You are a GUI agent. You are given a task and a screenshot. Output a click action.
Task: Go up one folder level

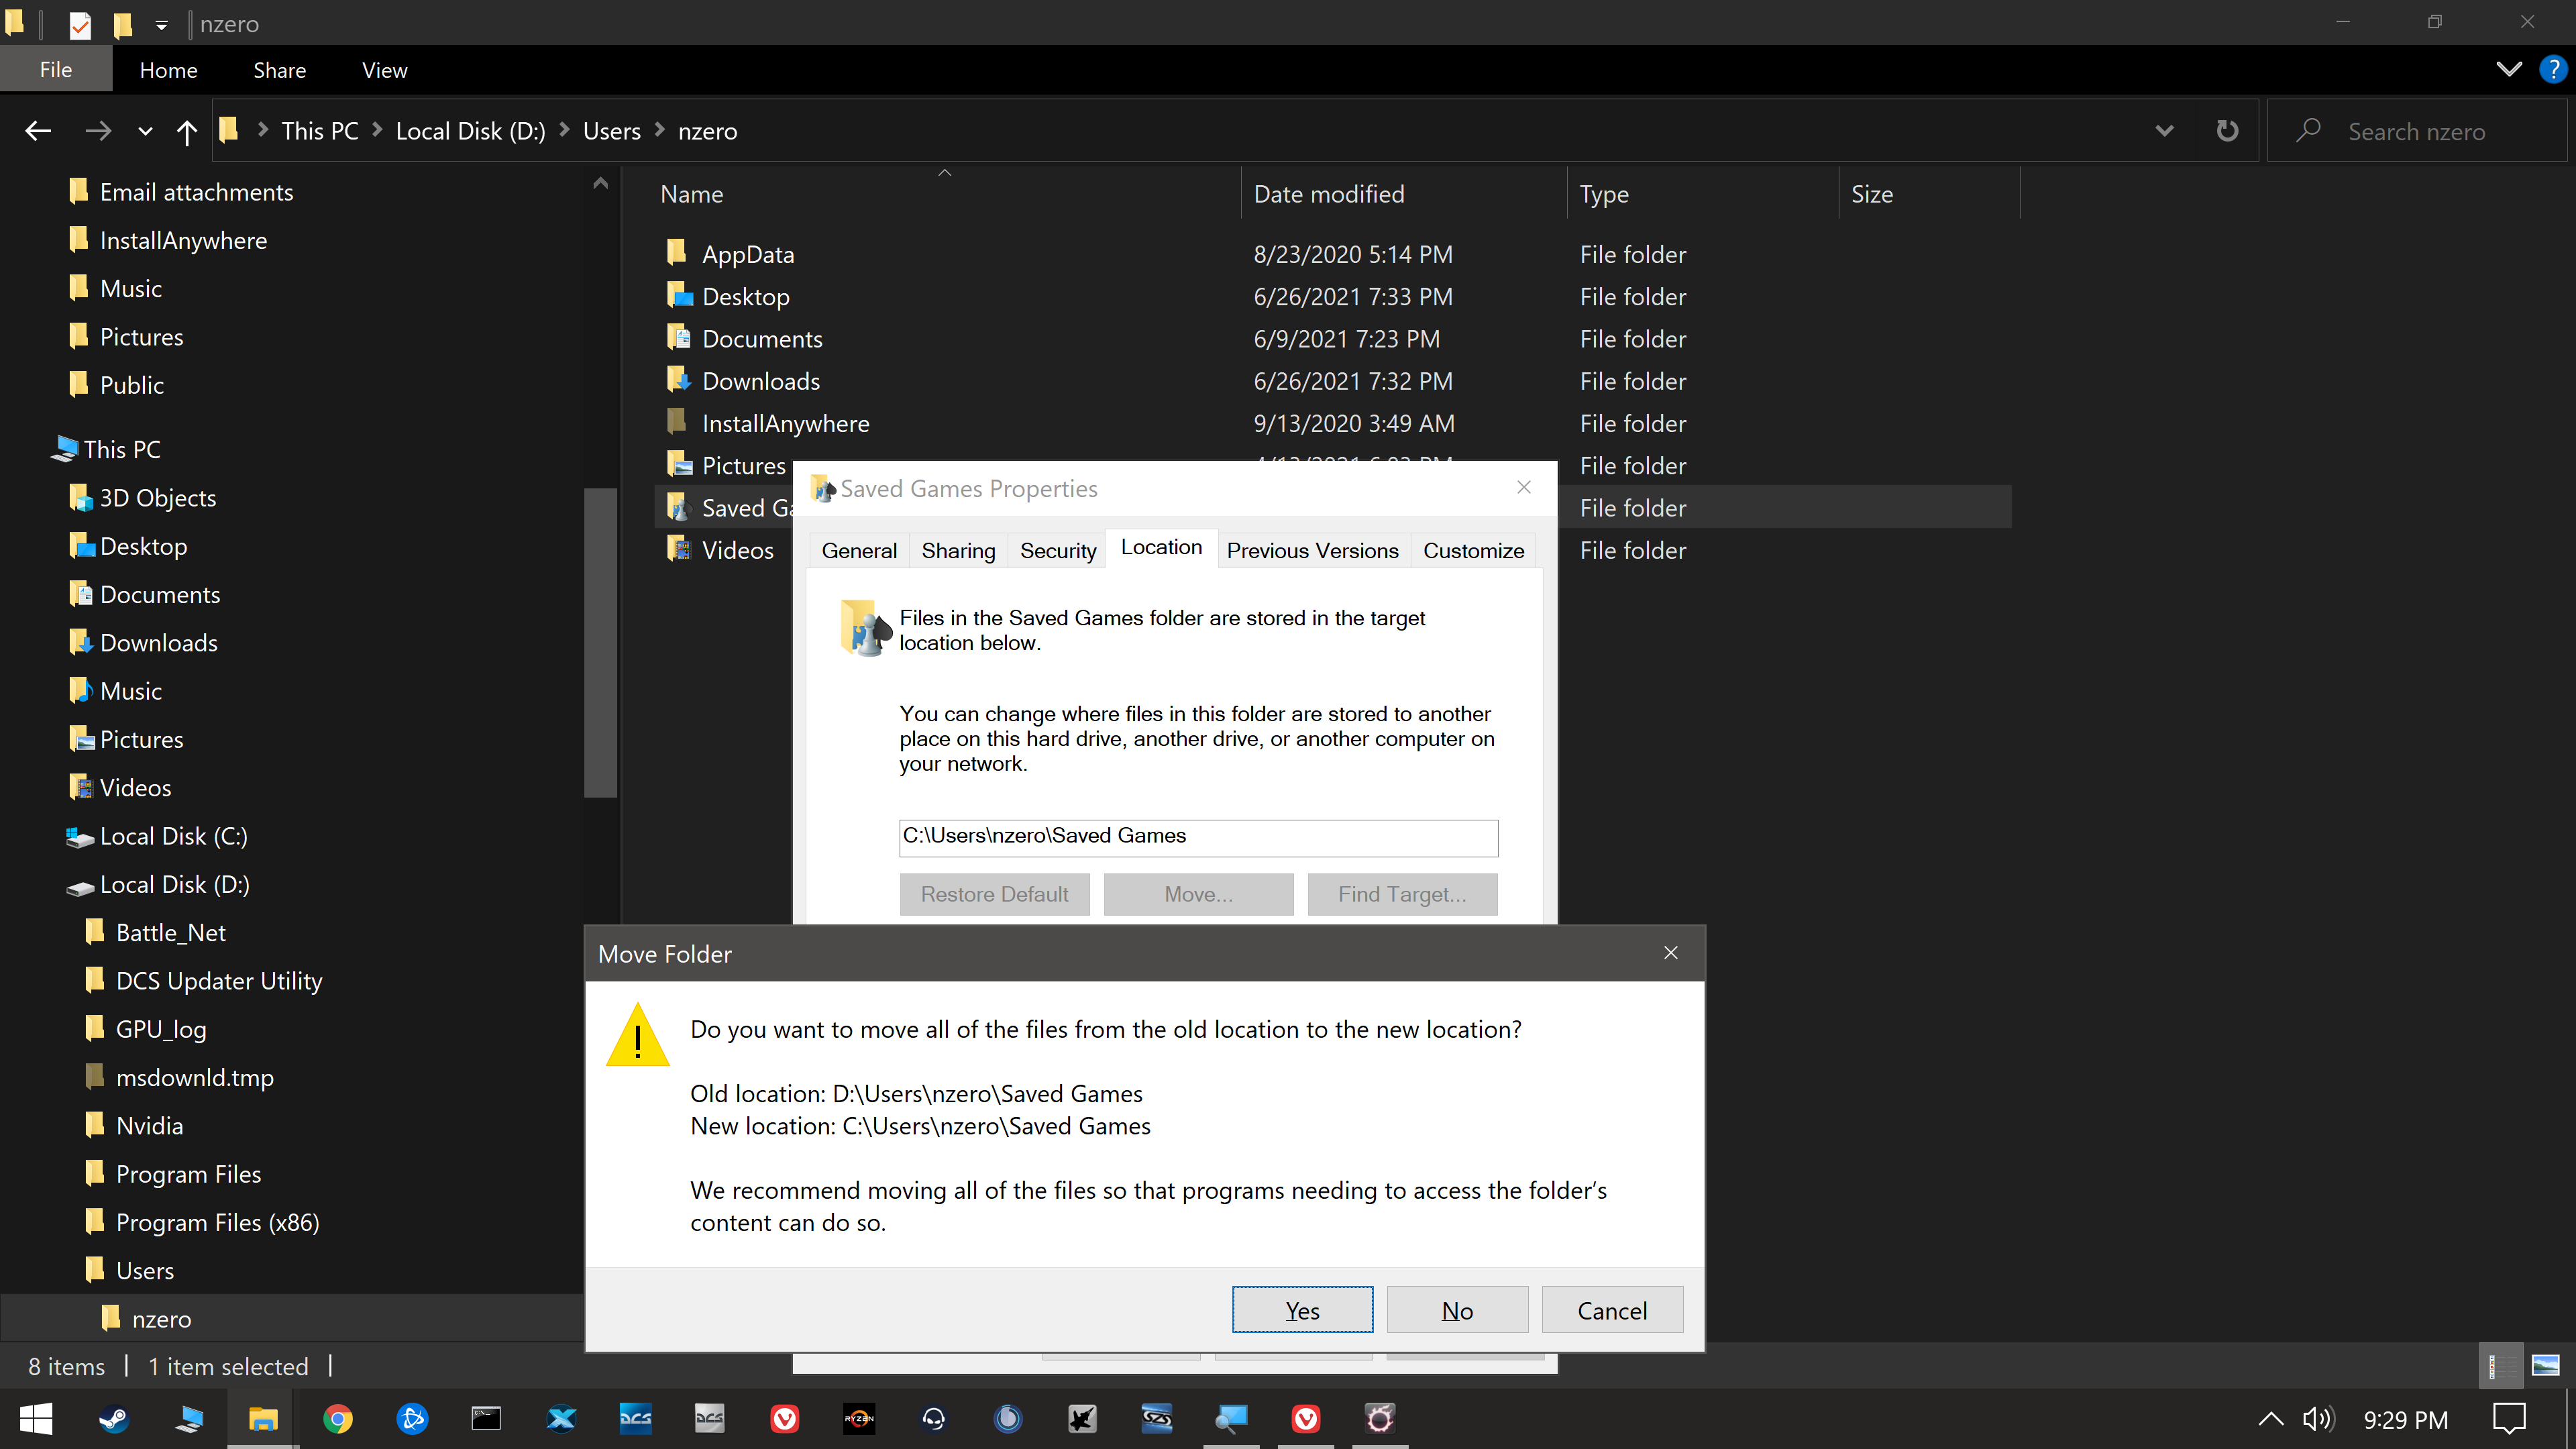pos(186,131)
